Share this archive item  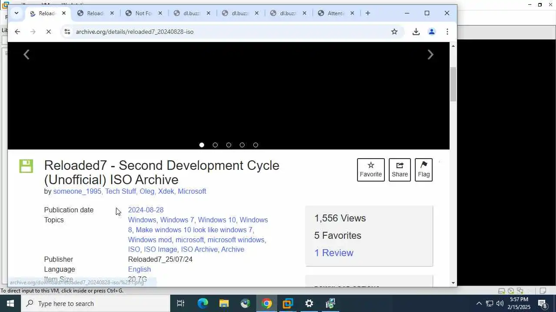400,170
